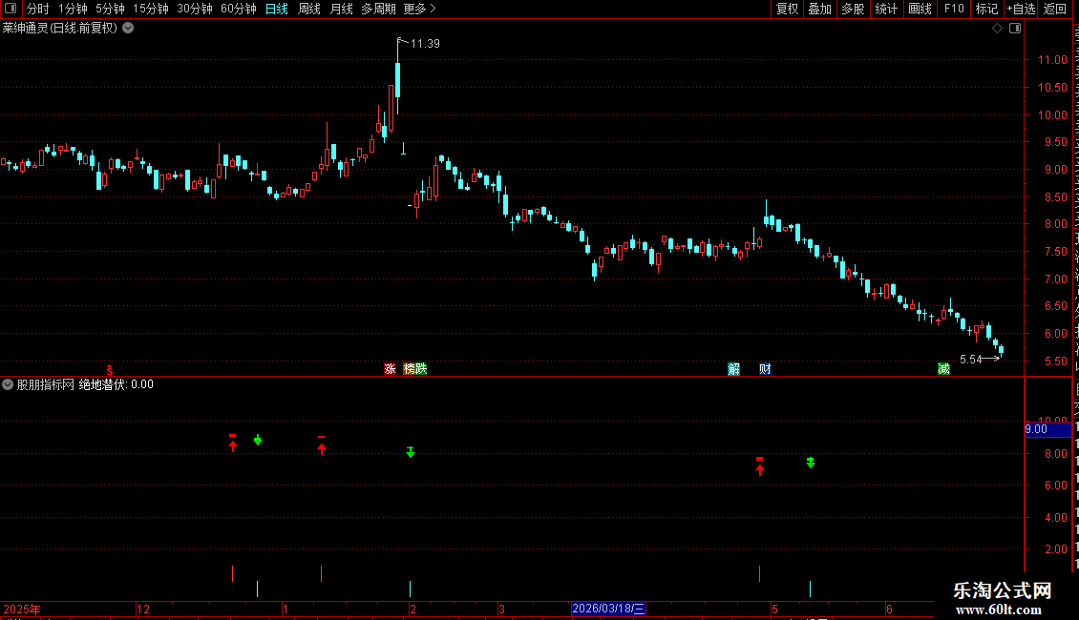
Task: Click the 11.39 high price label
Action: tap(425, 44)
